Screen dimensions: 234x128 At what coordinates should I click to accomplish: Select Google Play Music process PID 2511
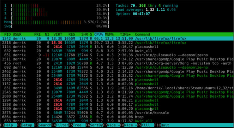pos(117,59)
